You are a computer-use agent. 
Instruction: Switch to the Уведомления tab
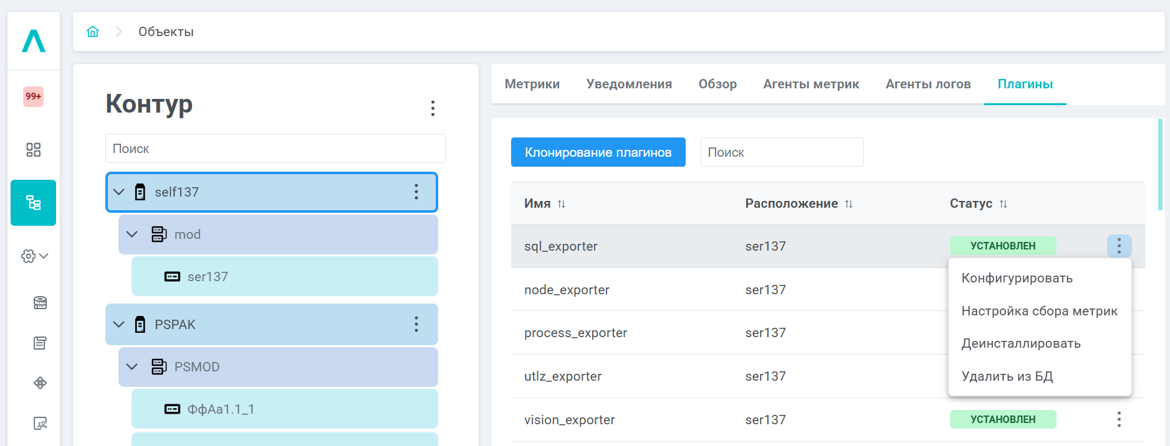[x=629, y=84]
